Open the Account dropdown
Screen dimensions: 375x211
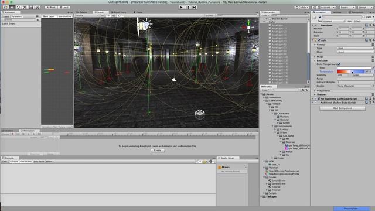pos(328,8)
